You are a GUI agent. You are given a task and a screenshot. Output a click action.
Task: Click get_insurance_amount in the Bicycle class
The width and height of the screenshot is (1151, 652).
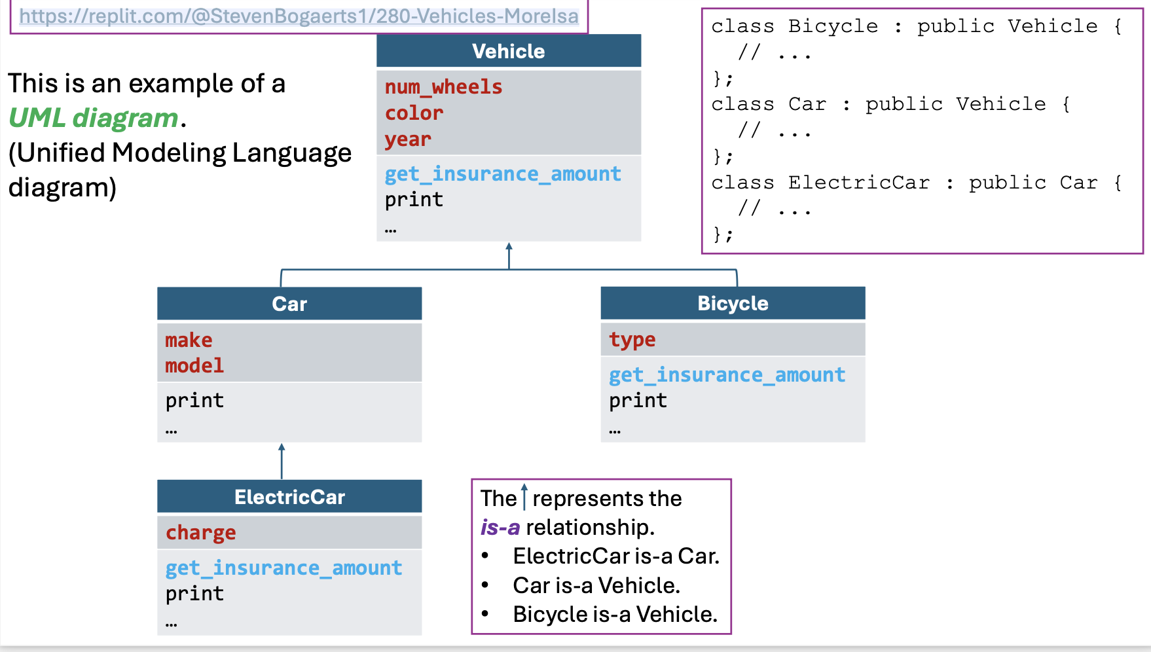[x=727, y=375]
